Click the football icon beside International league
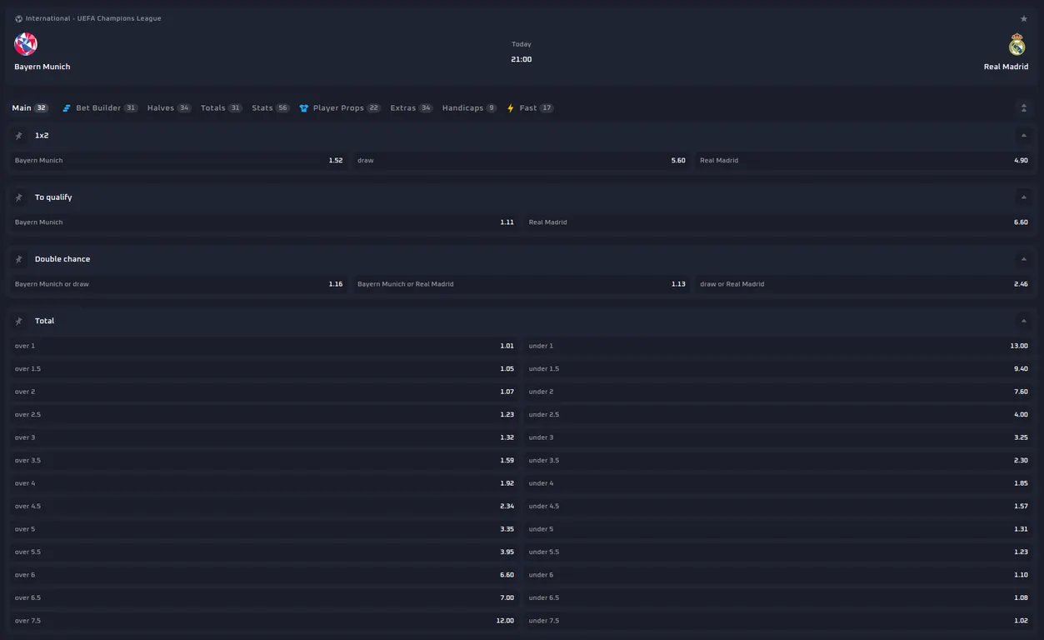Image resolution: width=1044 pixels, height=640 pixels. click(x=18, y=18)
